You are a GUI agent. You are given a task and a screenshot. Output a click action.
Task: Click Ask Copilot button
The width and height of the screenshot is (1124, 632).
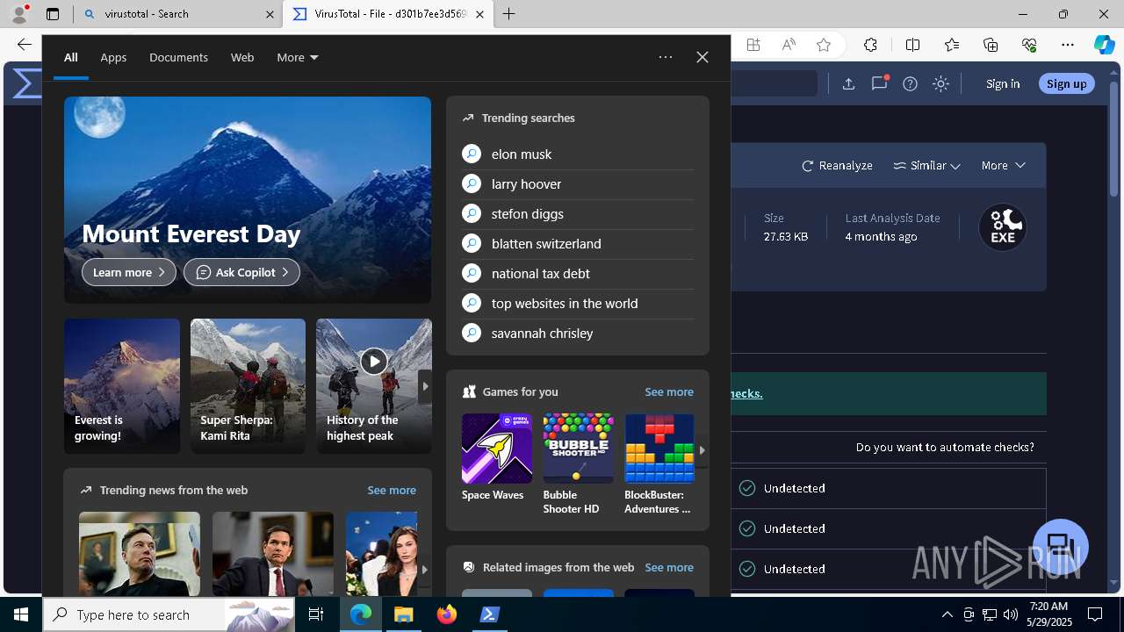click(x=241, y=272)
